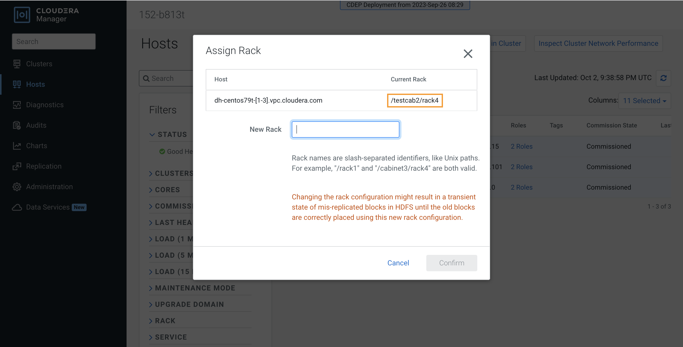Click Inspect Cluster Network Performance
This screenshot has width=683, height=347.
(x=598, y=44)
